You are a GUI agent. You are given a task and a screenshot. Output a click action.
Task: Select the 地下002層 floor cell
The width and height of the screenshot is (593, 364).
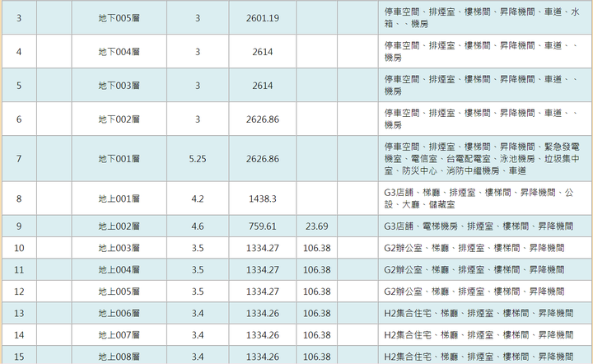click(119, 119)
